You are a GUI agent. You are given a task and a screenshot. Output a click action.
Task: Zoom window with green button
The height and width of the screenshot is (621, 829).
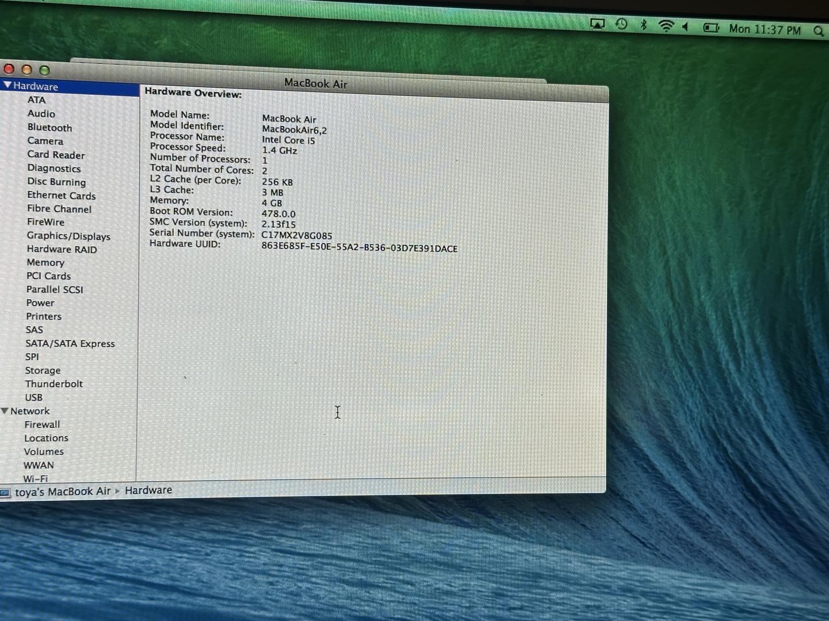tap(44, 70)
